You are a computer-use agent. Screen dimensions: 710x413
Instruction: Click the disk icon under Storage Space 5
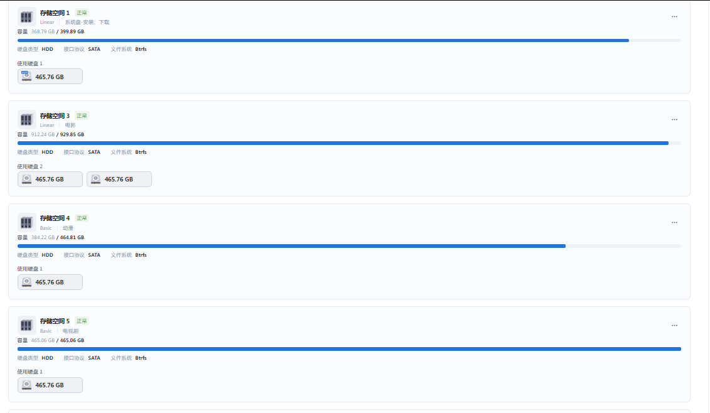(26, 385)
